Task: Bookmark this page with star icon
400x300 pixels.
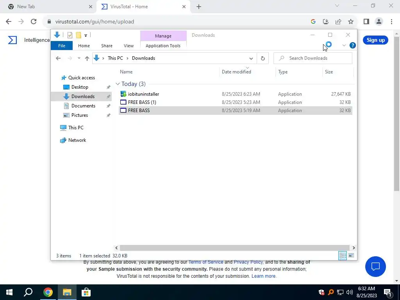Action: (351, 22)
